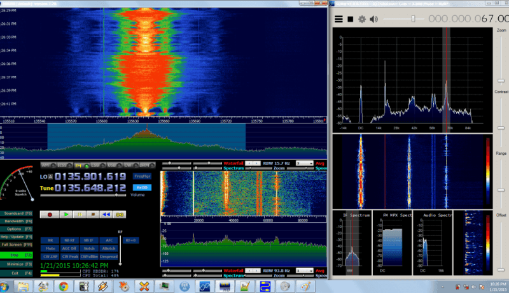Open the SDR# hamburger menu
The height and width of the screenshot is (293, 509).
click(338, 19)
